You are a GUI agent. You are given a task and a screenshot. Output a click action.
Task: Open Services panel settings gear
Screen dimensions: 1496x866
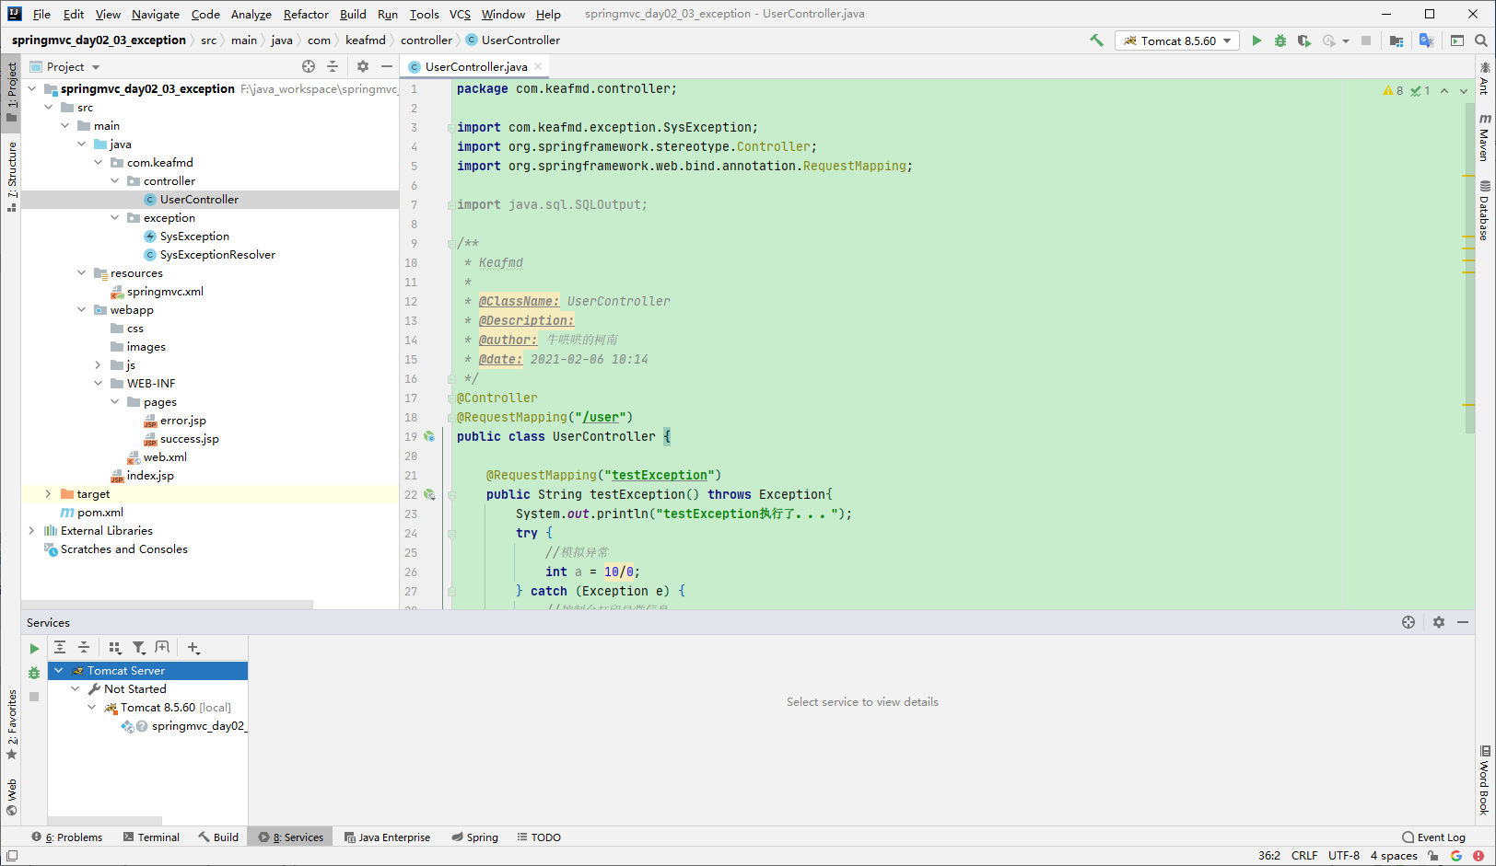pyautogui.click(x=1439, y=622)
